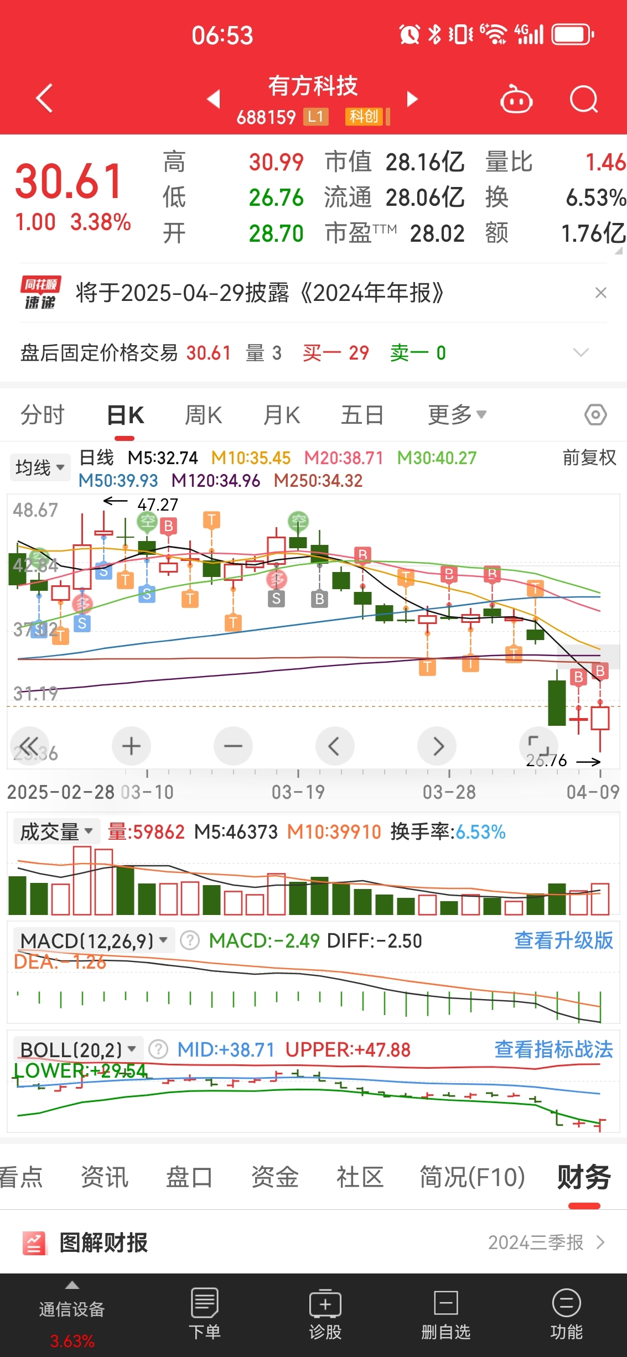Image resolution: width=627 pixels, height=1357 pixels.
Task: Tap the 查看指标战法 link
Action: point(553,1049)
